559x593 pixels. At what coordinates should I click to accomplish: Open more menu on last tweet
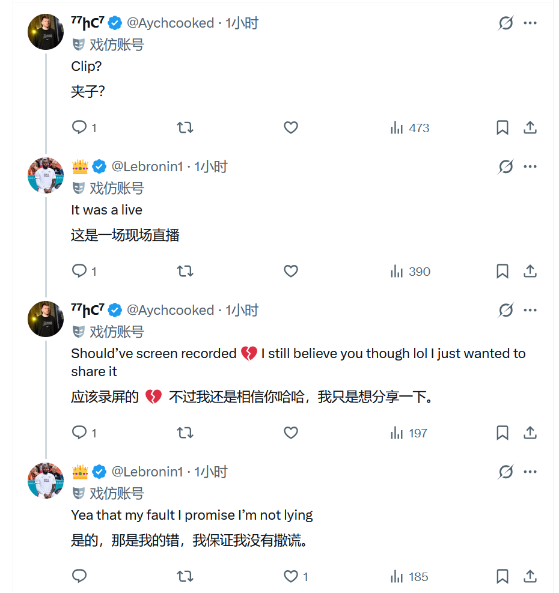point(530,472)
